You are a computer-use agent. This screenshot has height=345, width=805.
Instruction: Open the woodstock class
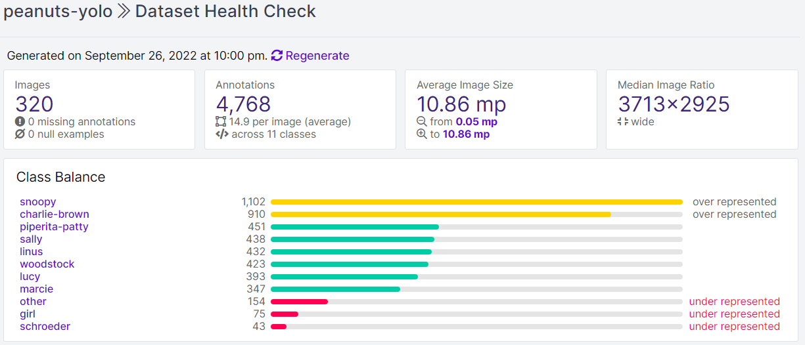pos(47,264)
